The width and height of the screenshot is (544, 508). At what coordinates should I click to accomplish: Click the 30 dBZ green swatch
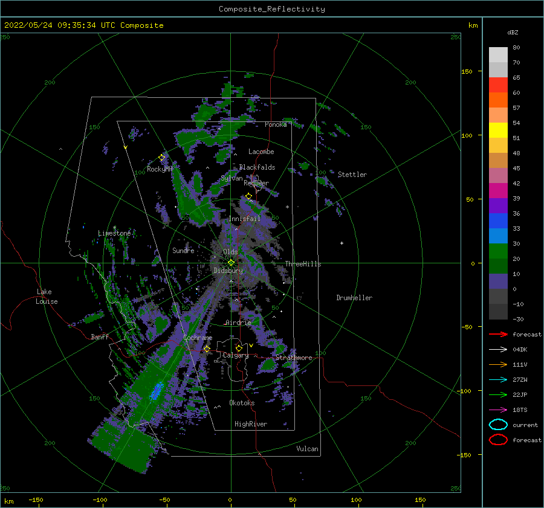click(x=498, y=251)
